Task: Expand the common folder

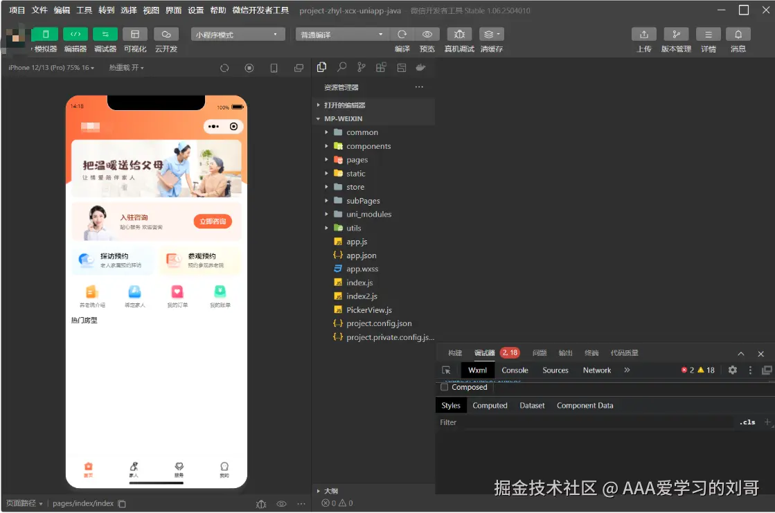Action: tap(326, 132)
